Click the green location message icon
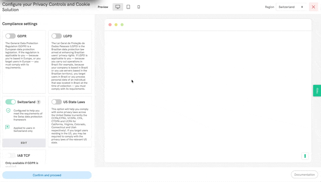Image resolution: width=321 pixels, height=182 pixels. (7, 127)
